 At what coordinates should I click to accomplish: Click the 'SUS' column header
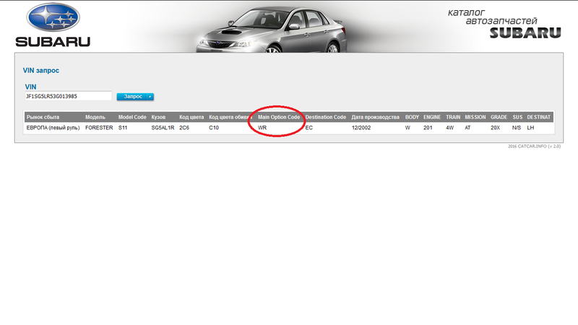(x=517, y=117)
